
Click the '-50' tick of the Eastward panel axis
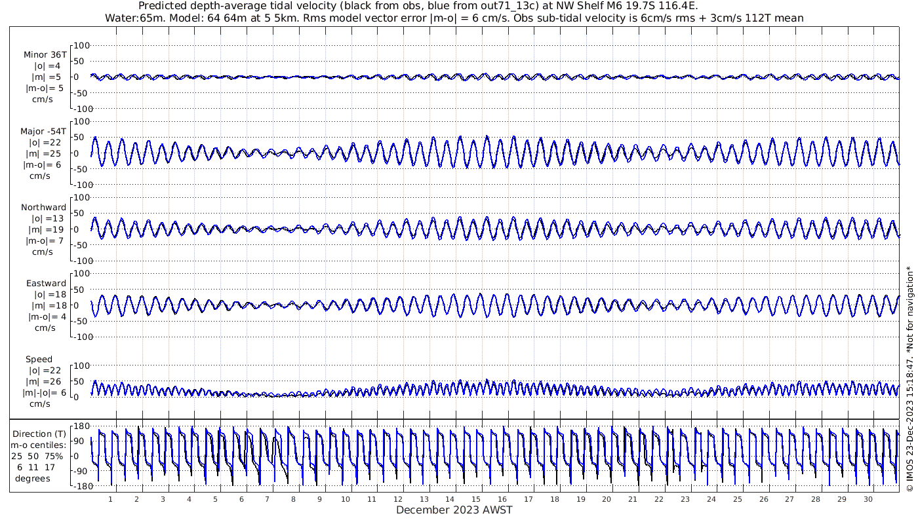click(x=81, y=321)
